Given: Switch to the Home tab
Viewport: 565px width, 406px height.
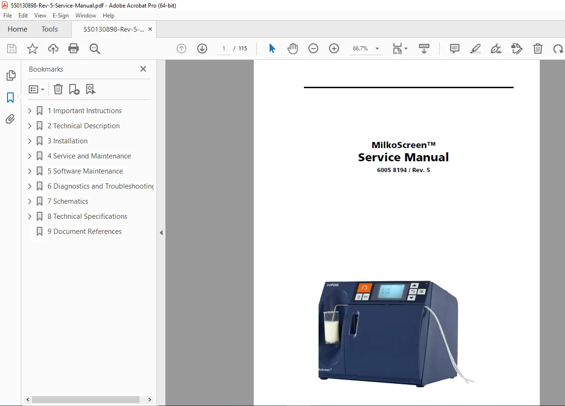Looking at the screenshot, I should click(x=17, y=29).
